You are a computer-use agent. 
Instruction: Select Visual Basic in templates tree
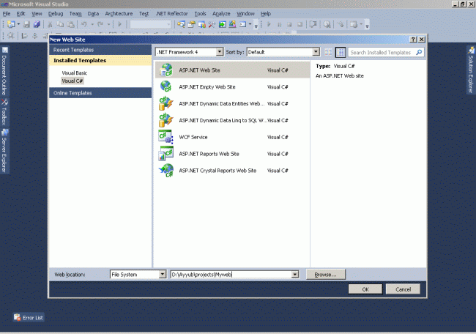click(75, 73)
